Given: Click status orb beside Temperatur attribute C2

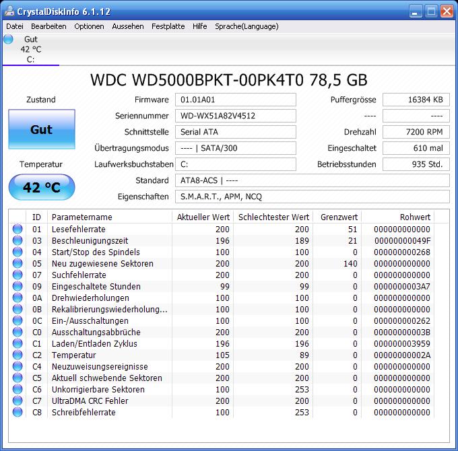Looking at the screenshot, I should coord(18,355).
